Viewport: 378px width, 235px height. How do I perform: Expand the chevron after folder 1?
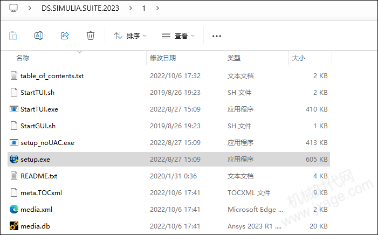pyautogui.click(x=157, y=8)
